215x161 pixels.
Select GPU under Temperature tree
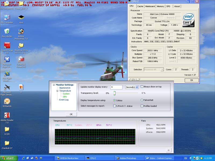coord(65,97)
